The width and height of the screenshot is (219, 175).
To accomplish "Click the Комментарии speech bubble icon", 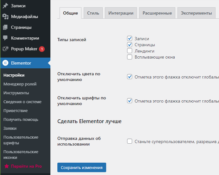I will point(5,38).
